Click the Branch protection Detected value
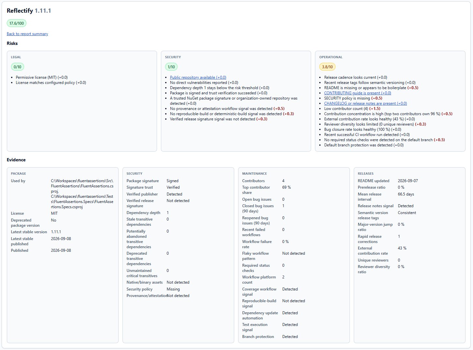The image size is (473, 350). tap(290, 337)
